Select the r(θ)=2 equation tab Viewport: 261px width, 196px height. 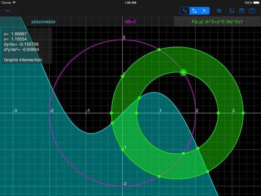[130, 21]
